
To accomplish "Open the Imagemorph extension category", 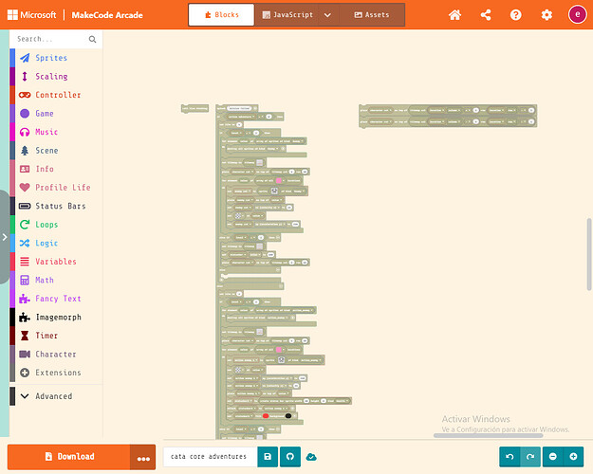I will click(56, 318).
